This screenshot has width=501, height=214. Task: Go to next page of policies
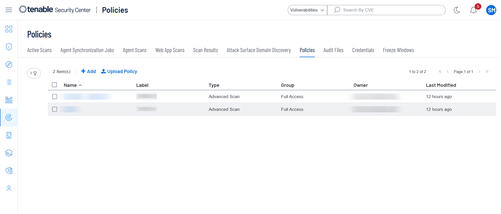(480, 72)
